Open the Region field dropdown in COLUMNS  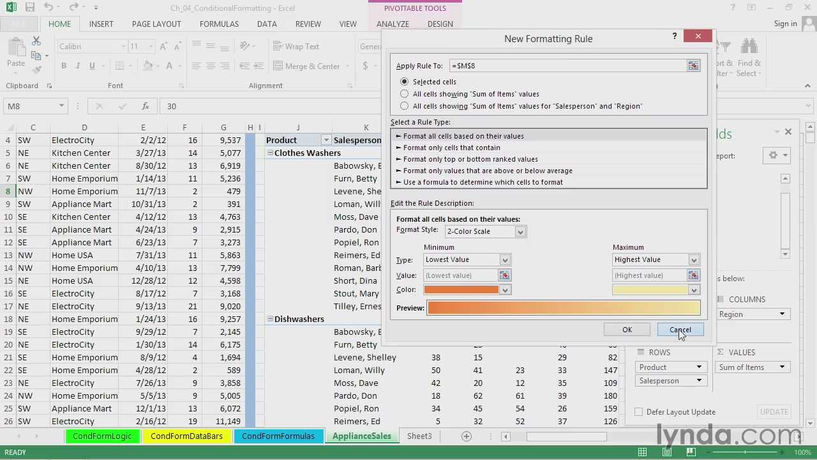click(781, 314)
